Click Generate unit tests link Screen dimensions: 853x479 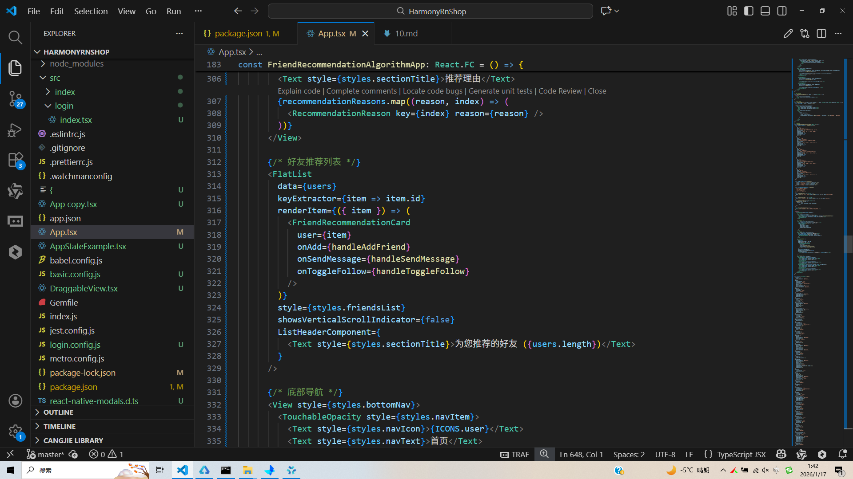[x=500, y=91]
